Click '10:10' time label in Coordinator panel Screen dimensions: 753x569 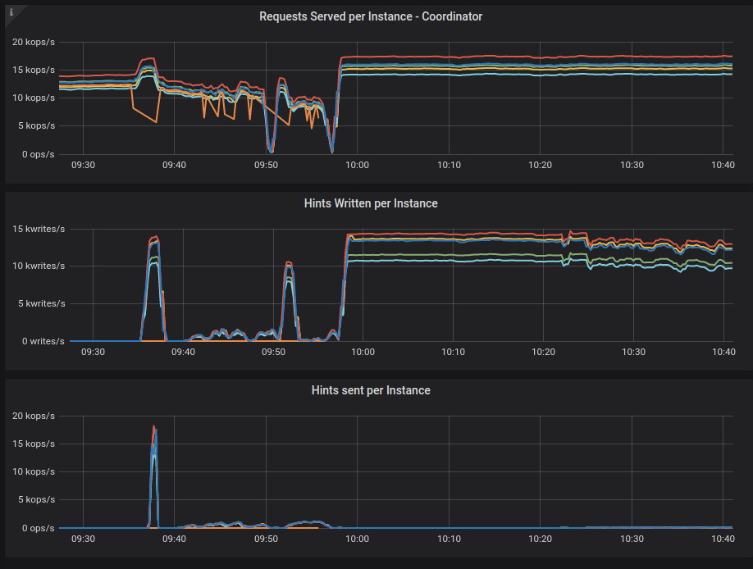449,165
